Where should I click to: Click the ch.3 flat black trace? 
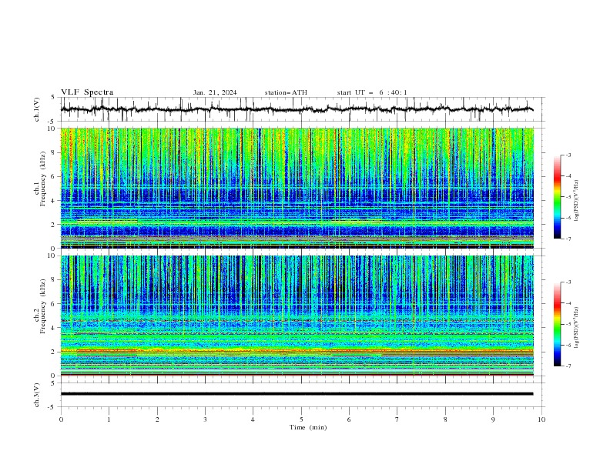(x=297, y=394)
